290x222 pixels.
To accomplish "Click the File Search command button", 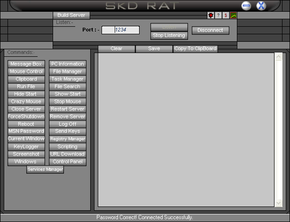I will click(68, 86).
